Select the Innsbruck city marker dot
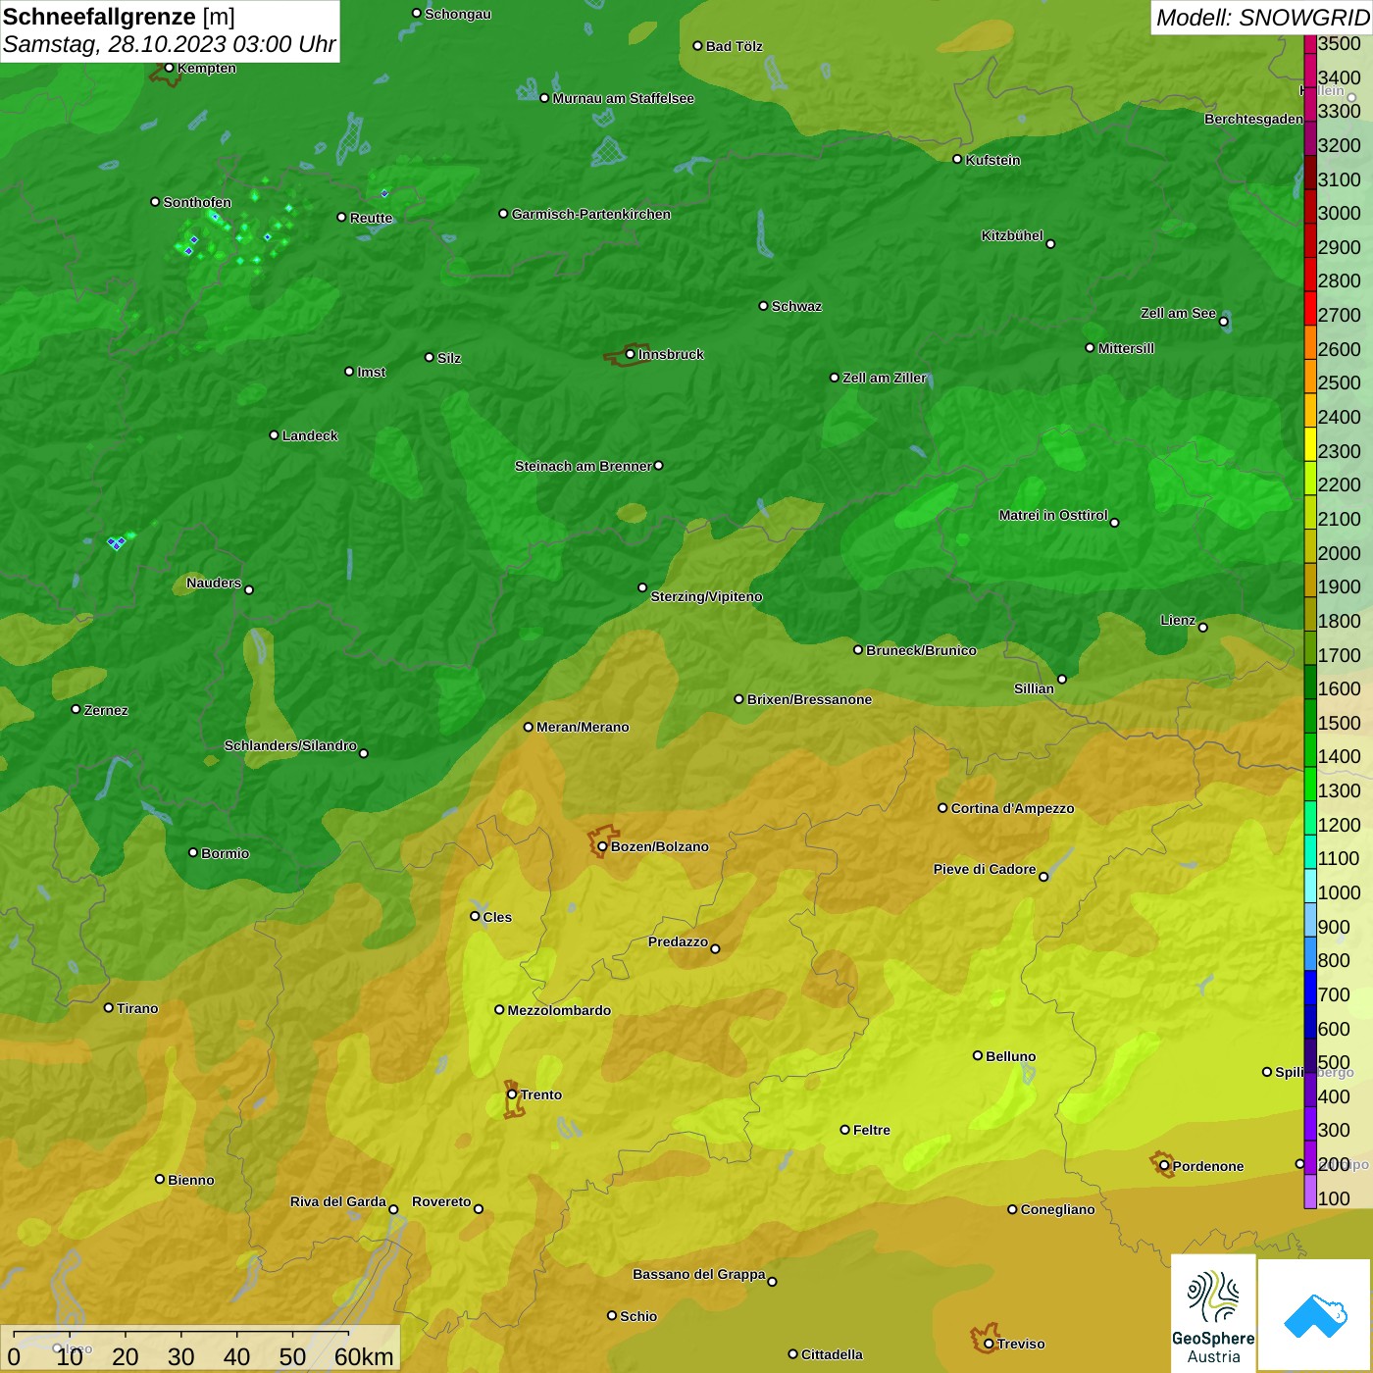This screenshot has height=1373, width=1373. [631, 354]
